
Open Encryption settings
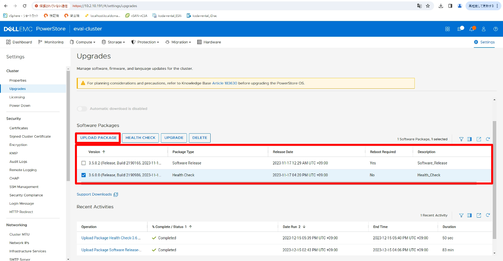tap(18, 145)
